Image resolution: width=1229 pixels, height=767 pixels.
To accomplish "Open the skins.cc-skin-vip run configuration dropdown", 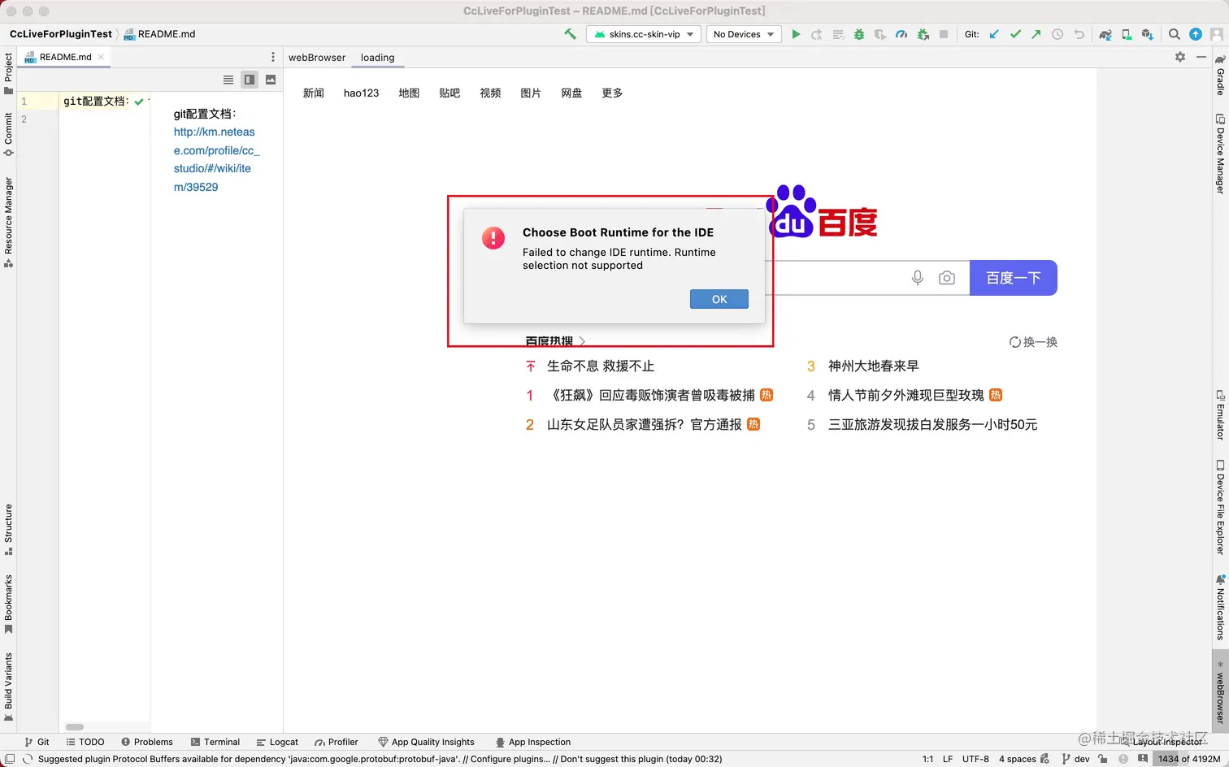I will (x=644, y=34).
